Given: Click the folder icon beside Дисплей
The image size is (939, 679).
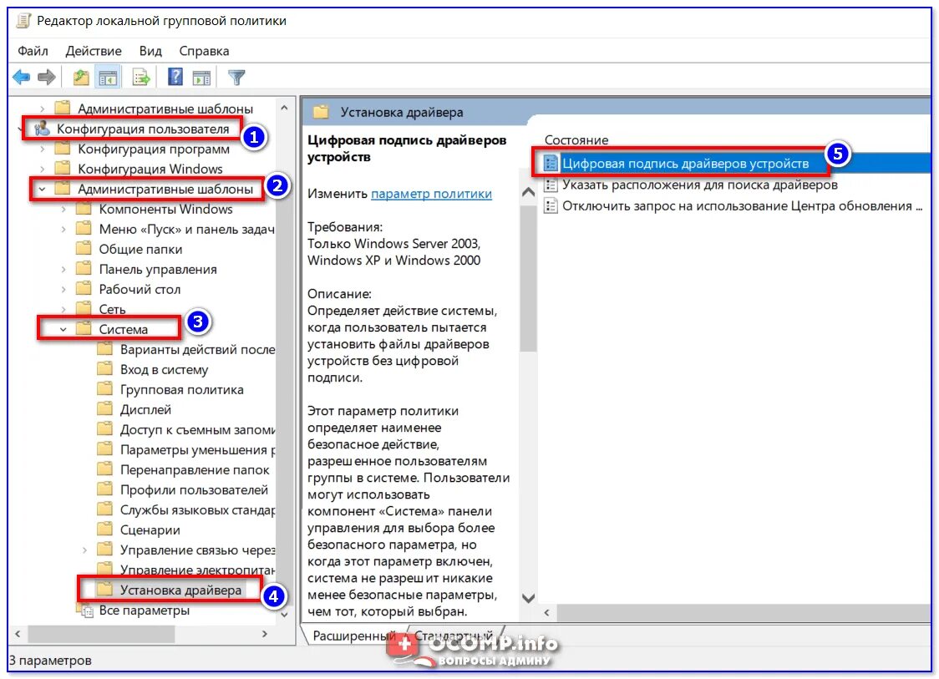Looking at the screenshot, I should (104, 409).
